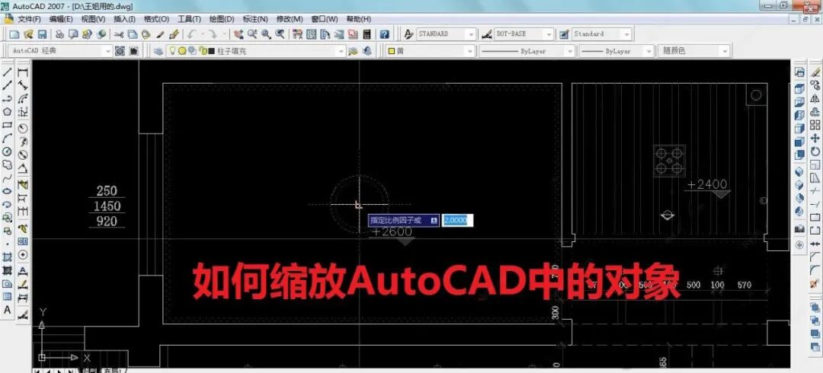Click the Text Style icon
The image size is (823, 373).
coord(409,34)
